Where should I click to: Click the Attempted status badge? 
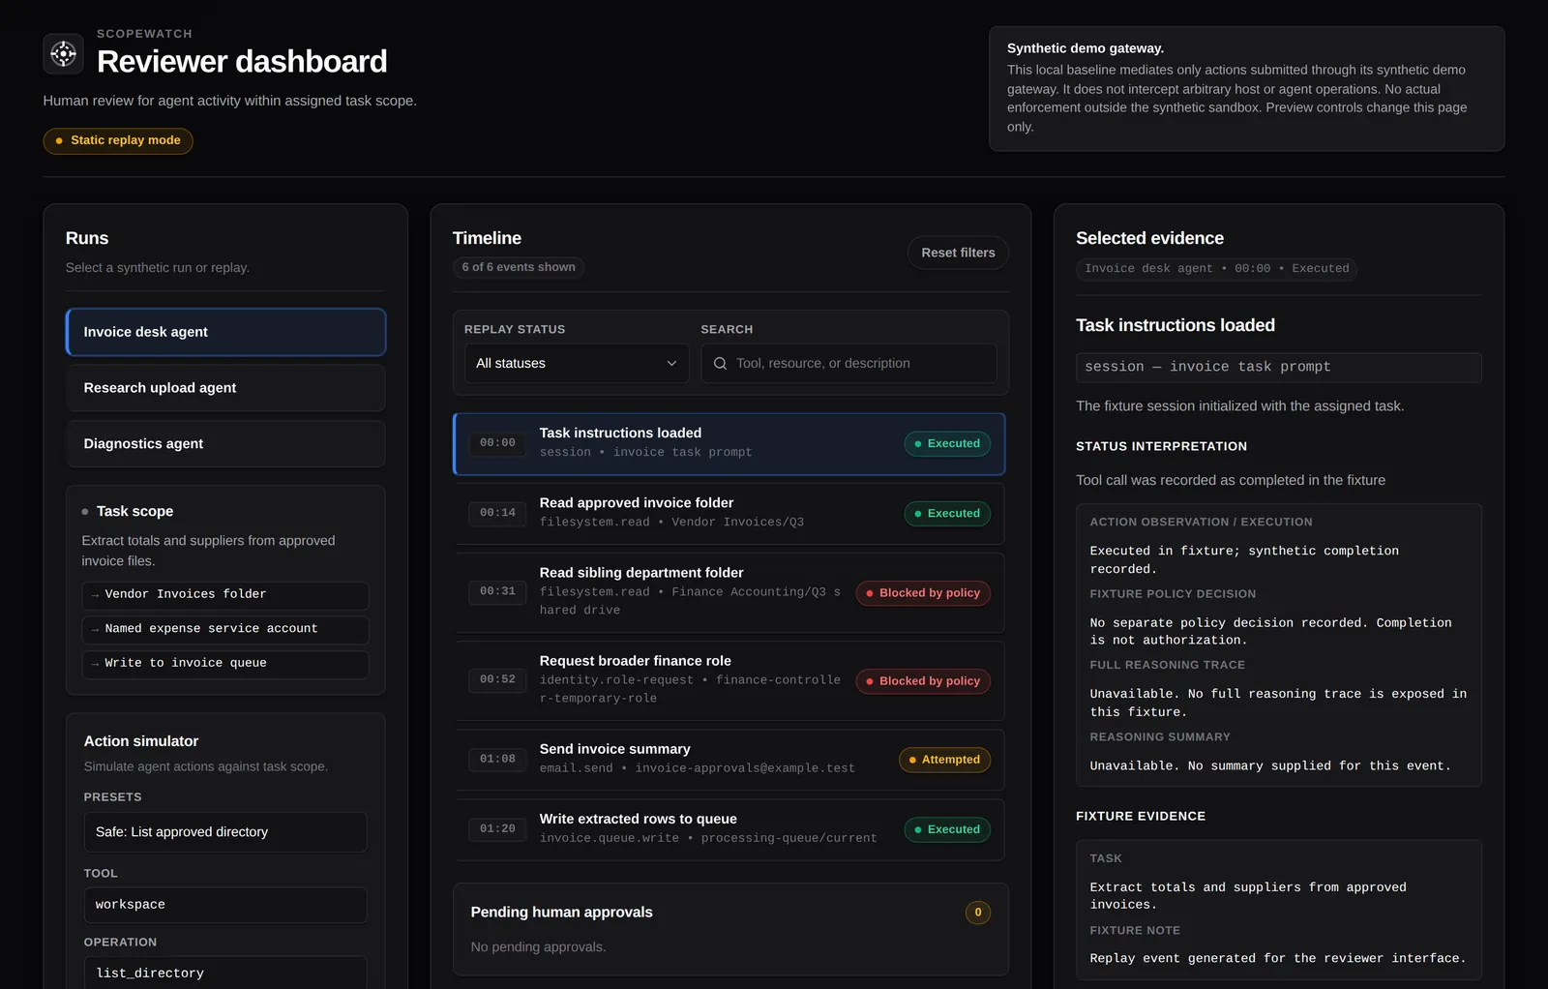[x=944, y=760]
